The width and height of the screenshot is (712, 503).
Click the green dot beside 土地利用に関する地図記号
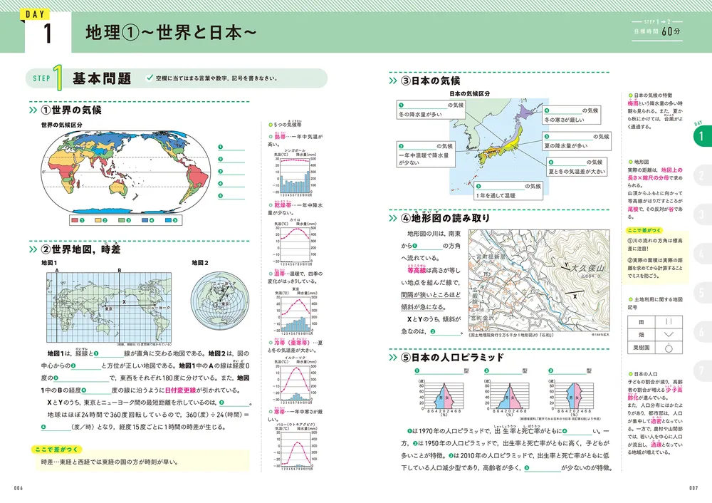[x=630, y=299]
